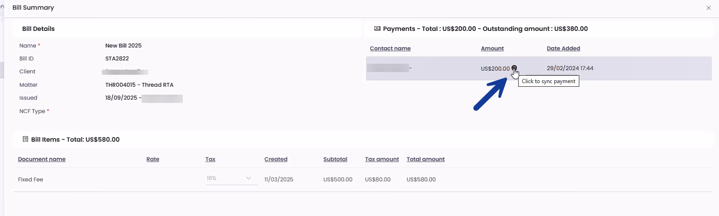
Task: Click the Bill ID value STA2822
Action: click(x=117, y=59)
